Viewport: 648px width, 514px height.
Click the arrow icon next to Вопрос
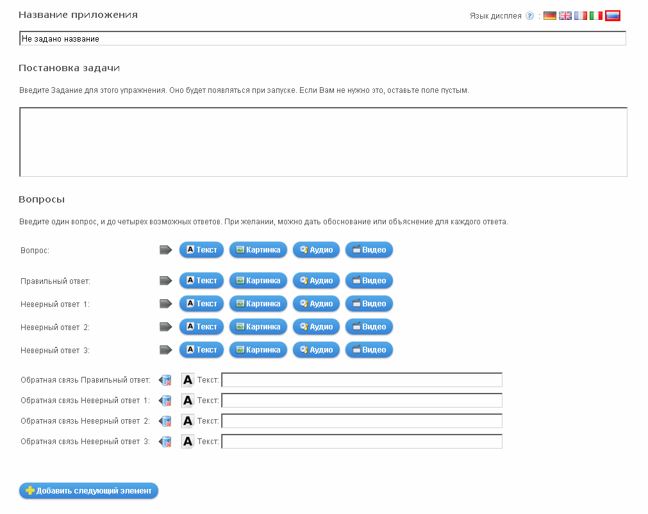[x=166, y=250]
